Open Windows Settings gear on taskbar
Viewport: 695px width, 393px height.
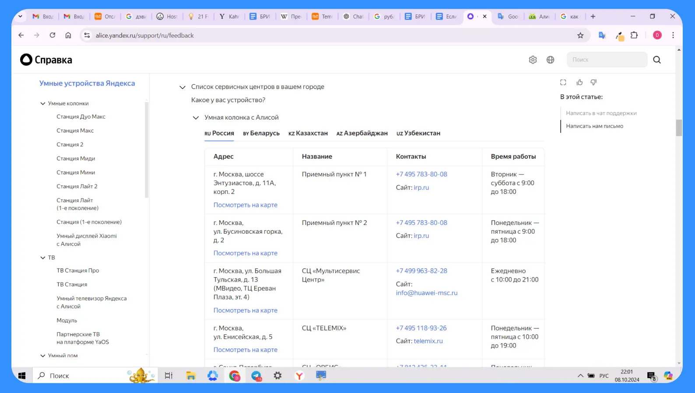click(277, 376)
